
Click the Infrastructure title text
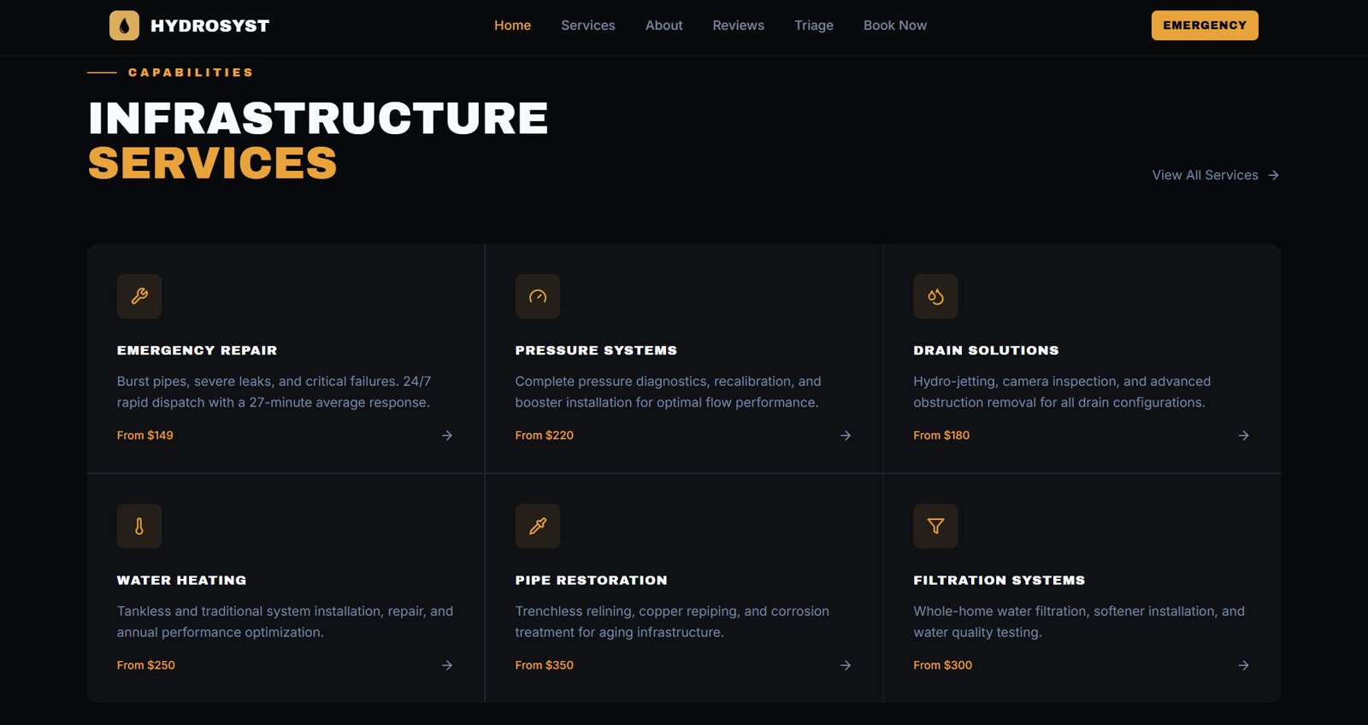(318, 118)
